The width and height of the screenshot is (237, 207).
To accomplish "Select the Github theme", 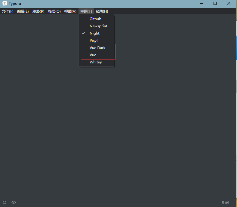I will click(x=97, y=19).
